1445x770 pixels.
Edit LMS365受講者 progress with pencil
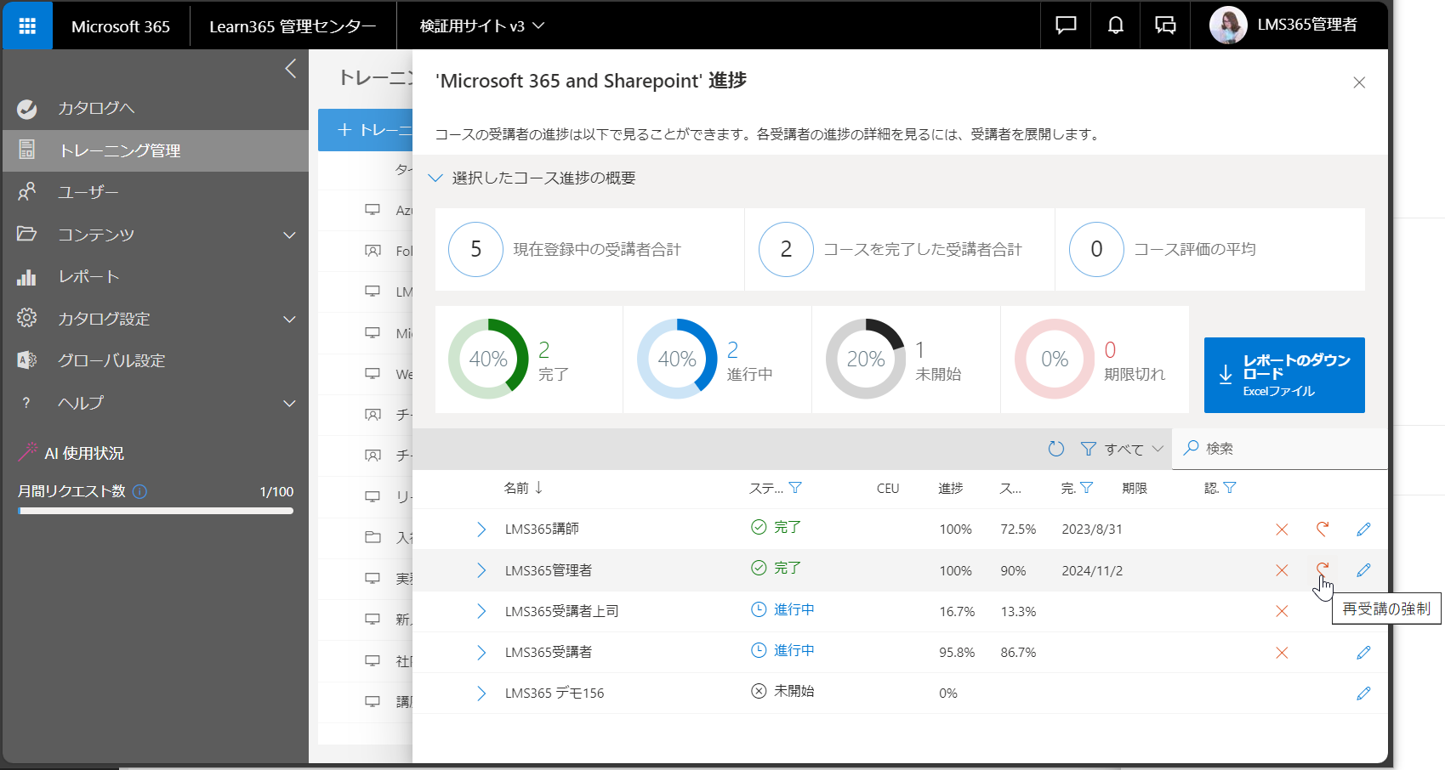click(x=1363, y=653)
